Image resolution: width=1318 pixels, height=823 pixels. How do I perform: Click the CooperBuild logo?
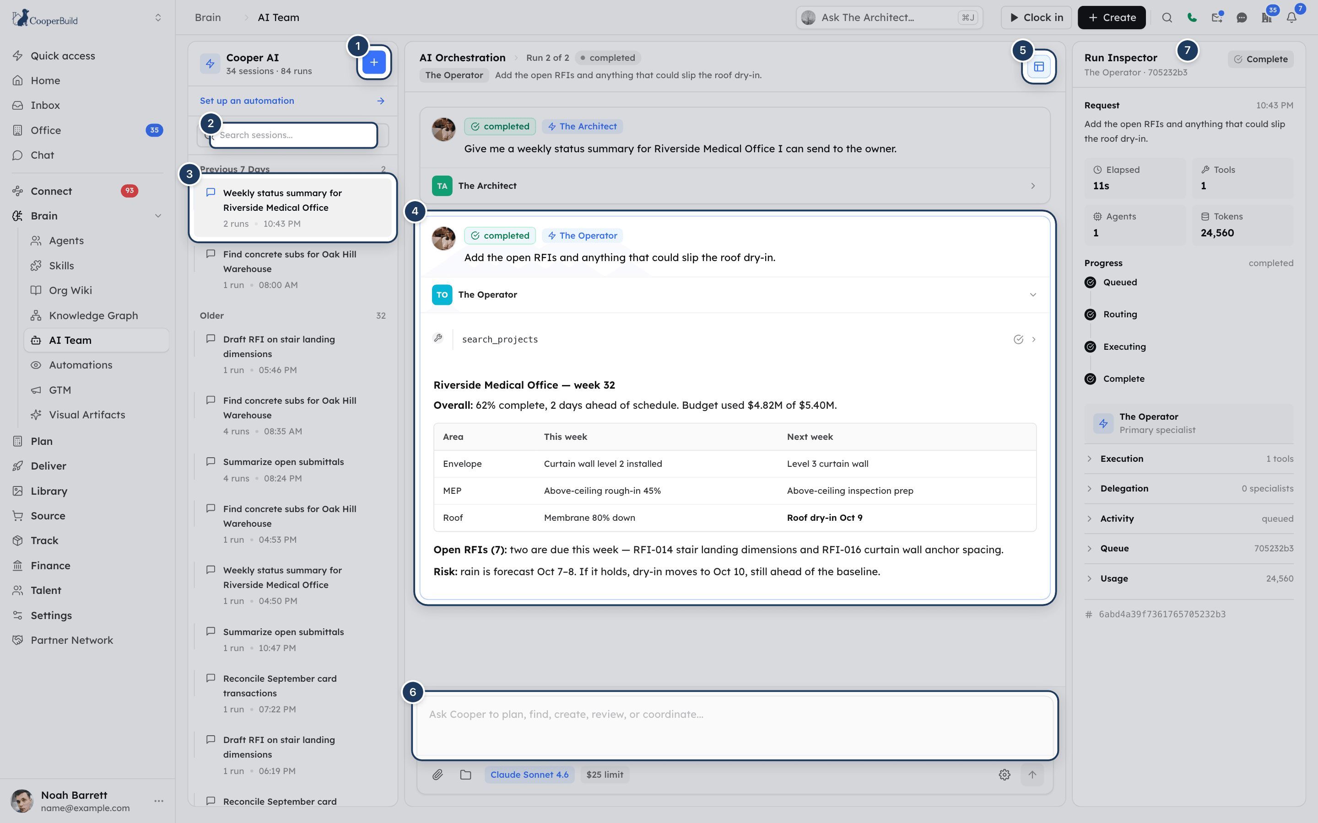[x=46, y=18]
